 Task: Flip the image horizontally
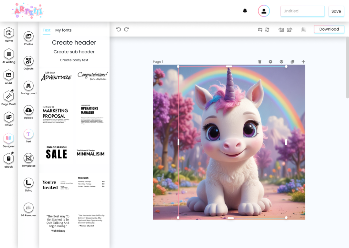(x=260, y=30)
